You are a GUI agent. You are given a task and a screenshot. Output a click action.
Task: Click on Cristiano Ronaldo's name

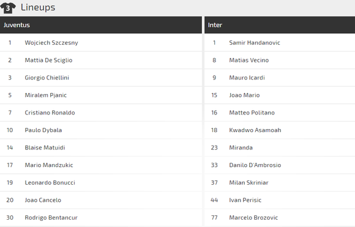click(x=50, y=113)
